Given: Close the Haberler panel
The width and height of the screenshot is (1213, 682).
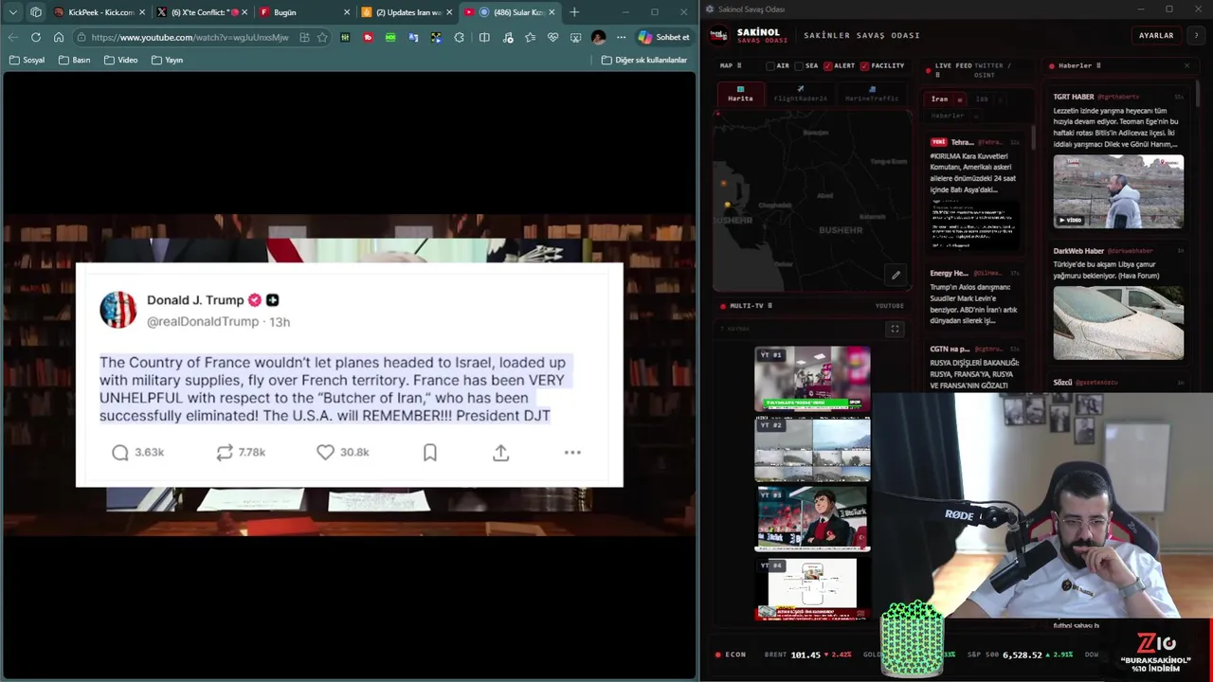Looking at the screenshot, I should click(1186, 65).
